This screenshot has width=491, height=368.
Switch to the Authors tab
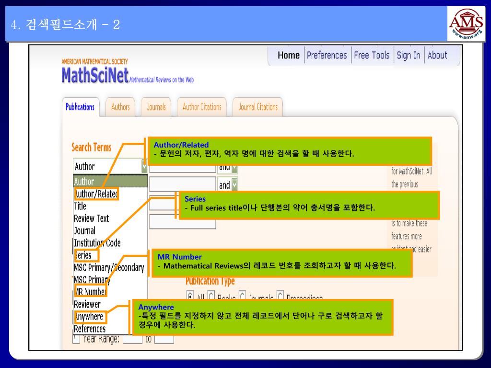click(120, 107)
